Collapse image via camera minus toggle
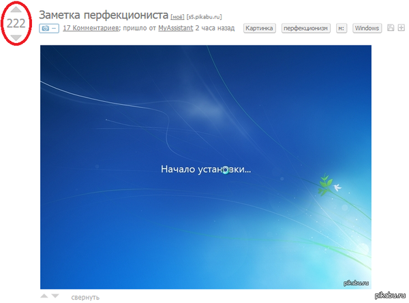Image resolution: width=409 pixels, height=303 pixels. 49,28
